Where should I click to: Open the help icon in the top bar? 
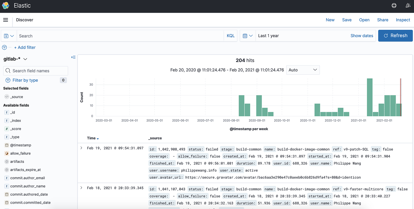pyautogui.click(x=394, y=5)
